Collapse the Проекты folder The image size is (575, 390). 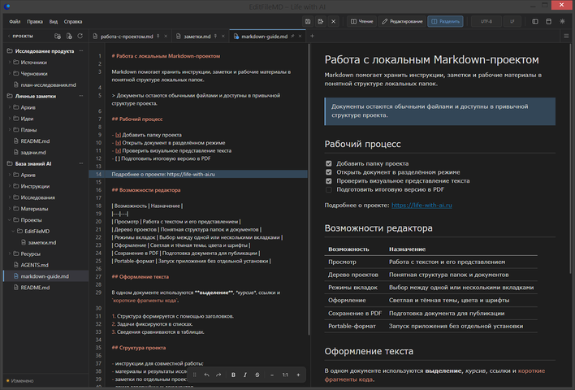(10, 220)
